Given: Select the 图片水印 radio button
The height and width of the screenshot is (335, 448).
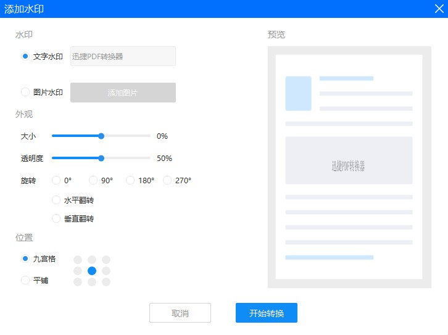Looking at the screenshot, I should [25, 92].
